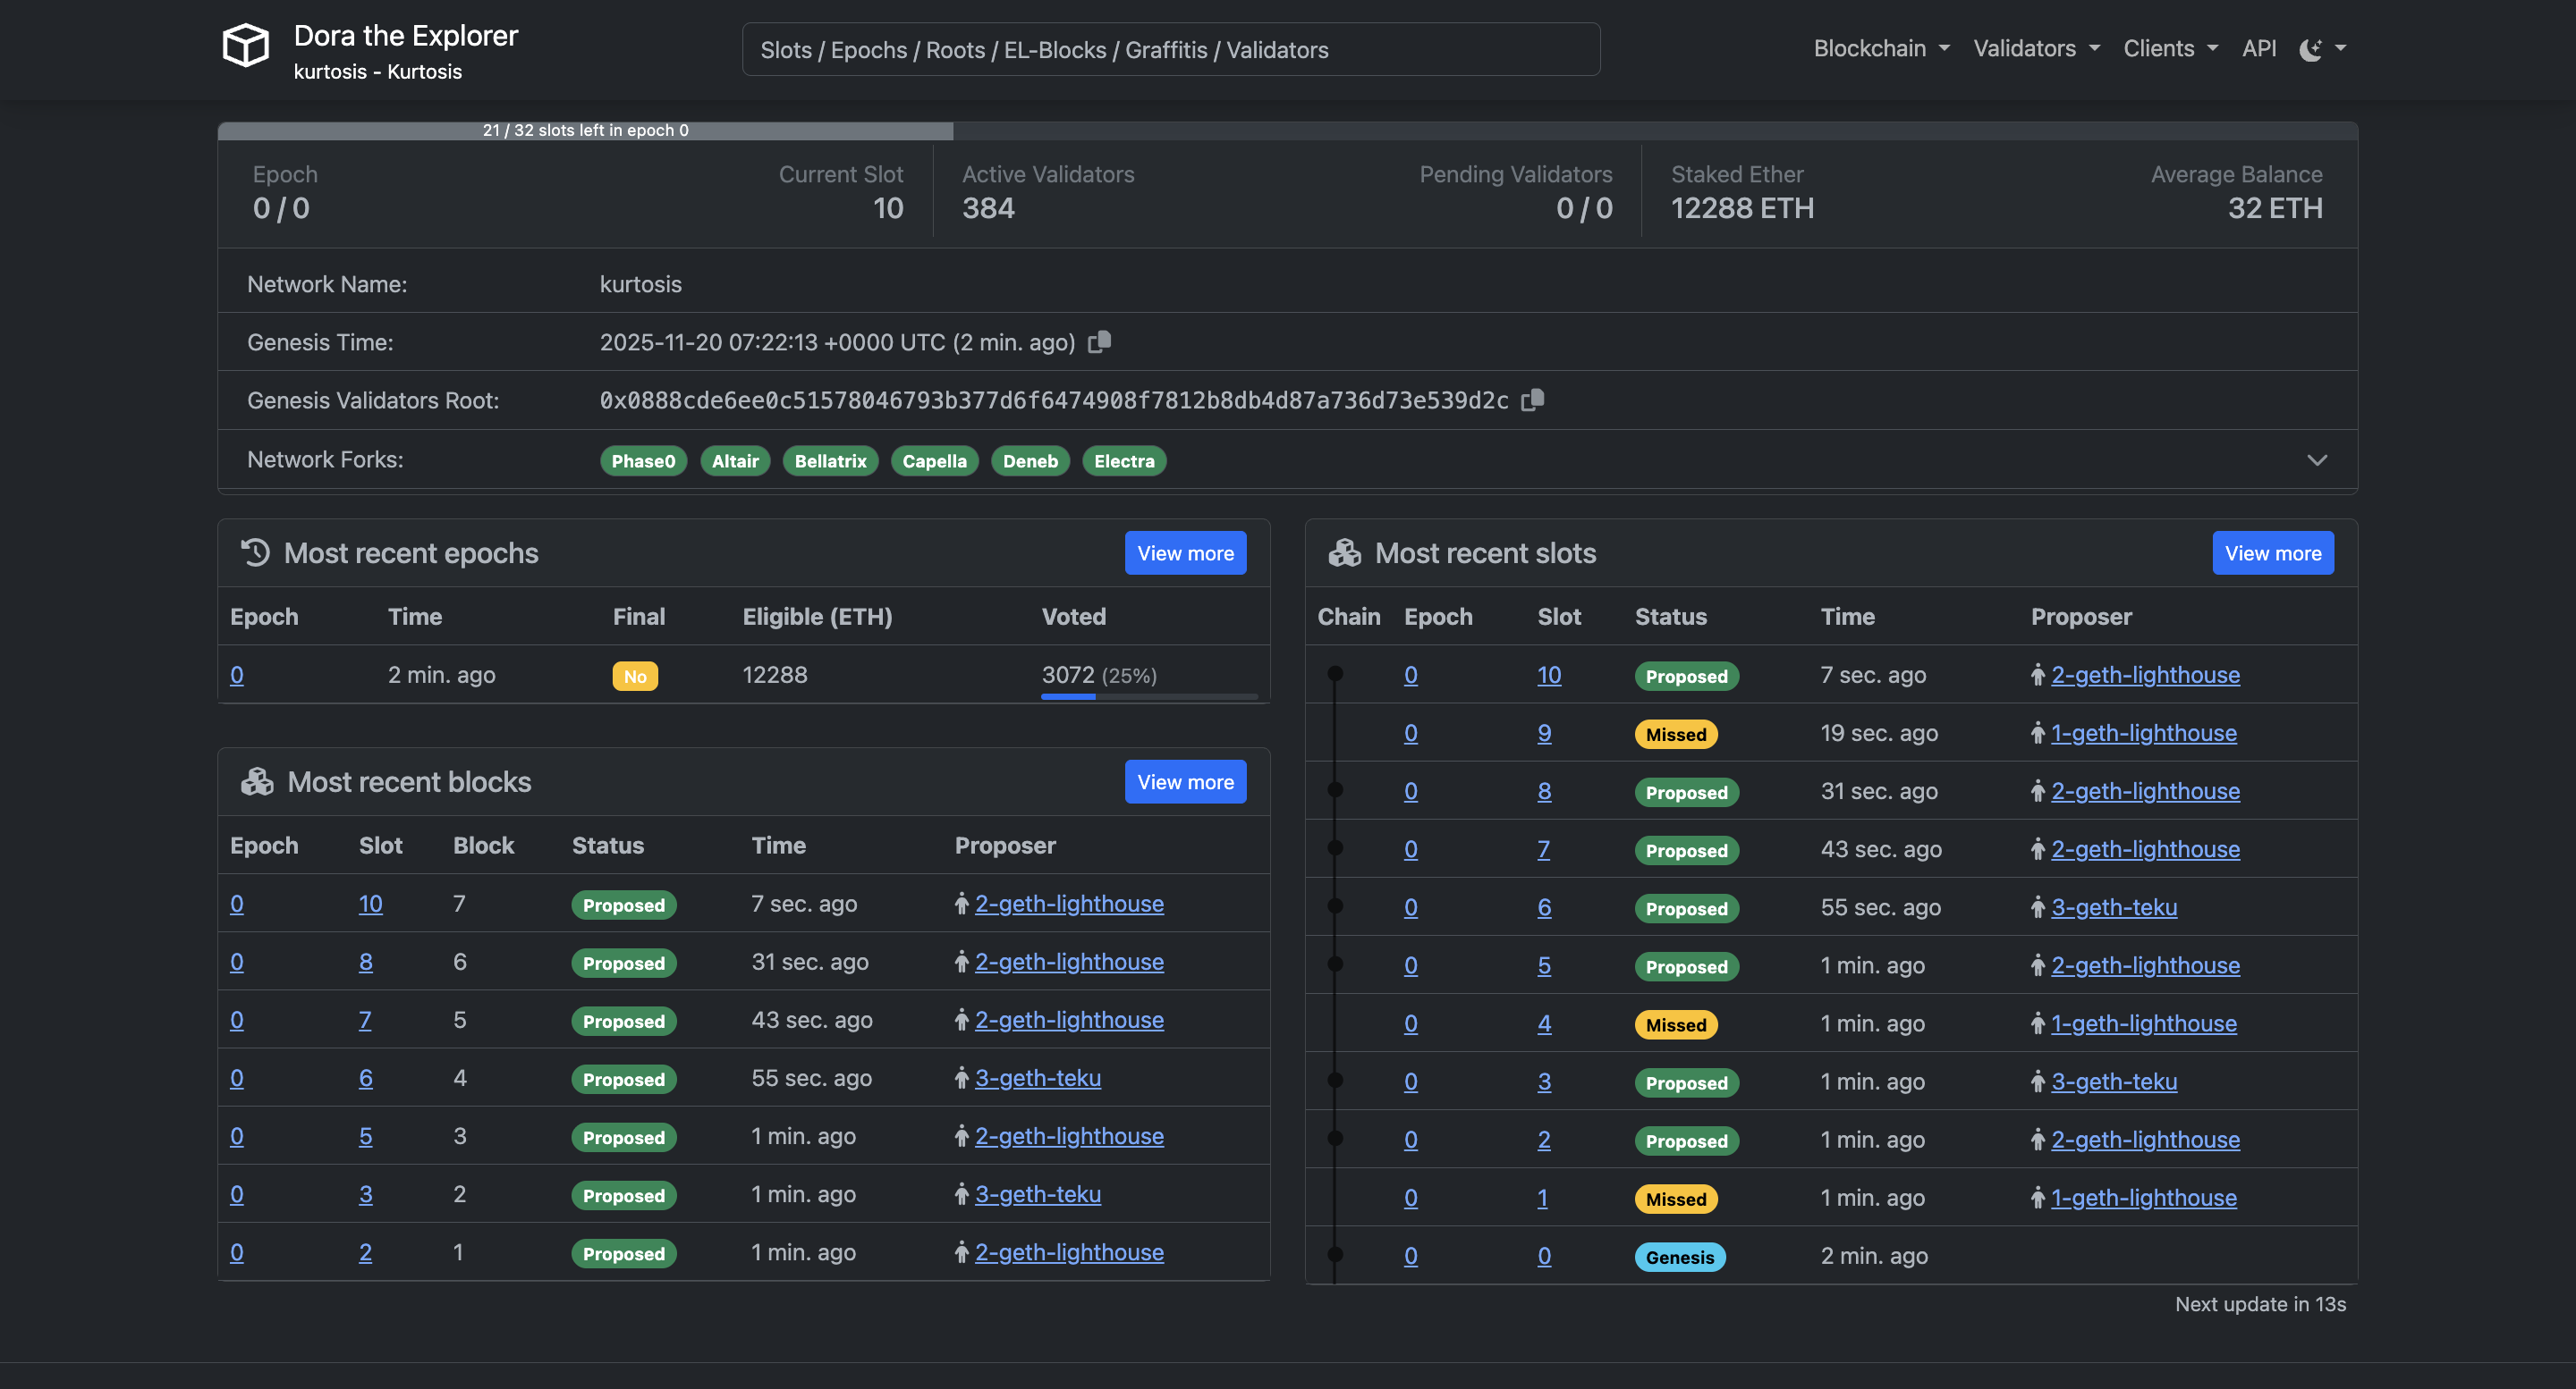Open slot 9 link in recent slots
Viewport: 2576px width, 1389px height.
pyautogui.click(x=1544, y=732)
